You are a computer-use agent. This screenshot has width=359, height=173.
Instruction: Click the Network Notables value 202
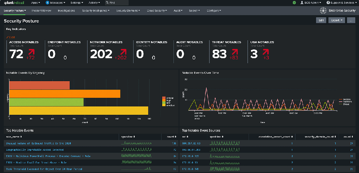(x=101, y=54)
